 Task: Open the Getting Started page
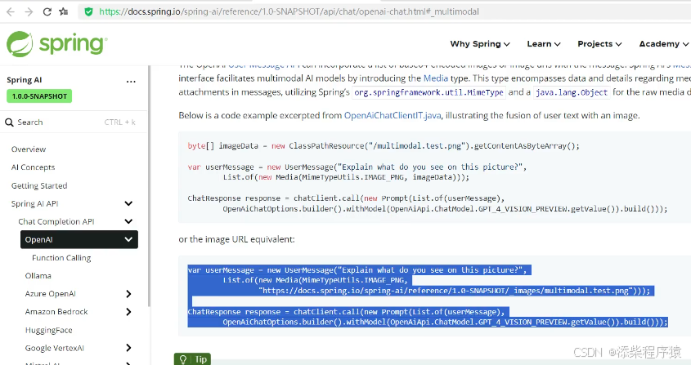(x=39, y=186)
